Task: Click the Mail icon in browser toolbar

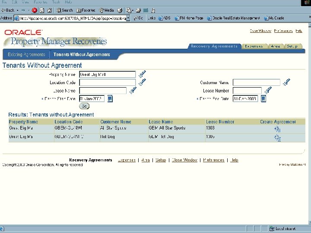Action: tap(129, 10)
